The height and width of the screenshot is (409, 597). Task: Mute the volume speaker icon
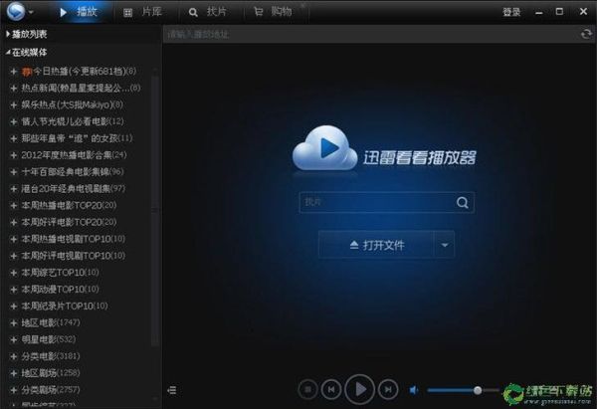tap(414, 389)
